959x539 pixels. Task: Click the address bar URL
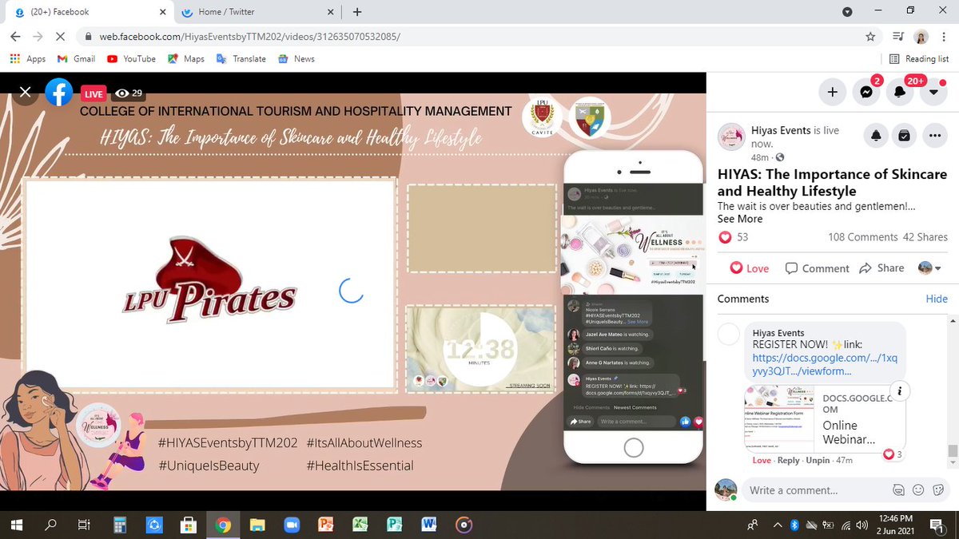(x=250, y=37)
